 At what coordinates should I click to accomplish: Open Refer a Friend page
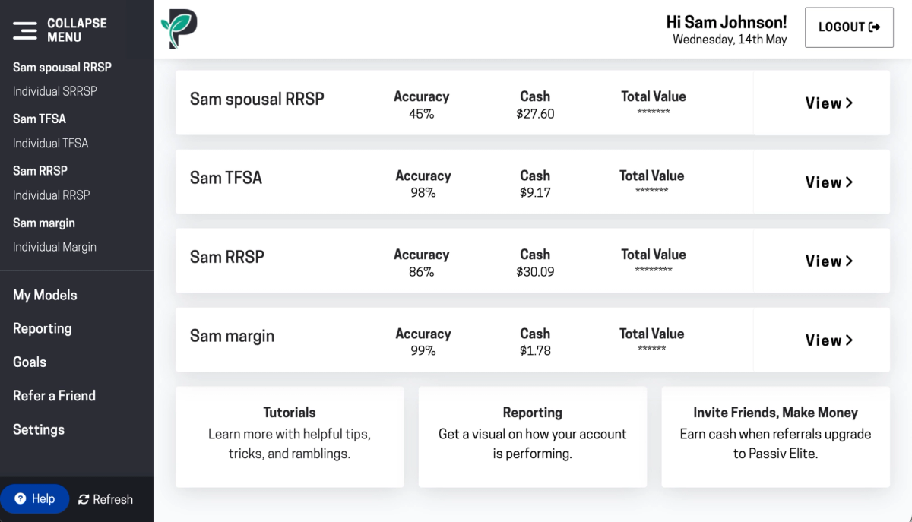tap(54, 395)
